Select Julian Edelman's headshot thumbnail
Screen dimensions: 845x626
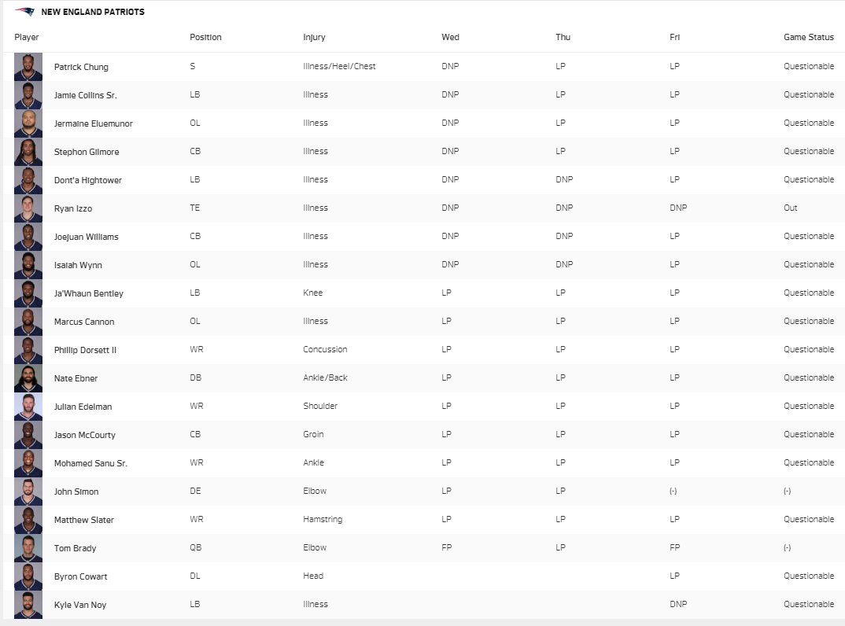point(28,407)
